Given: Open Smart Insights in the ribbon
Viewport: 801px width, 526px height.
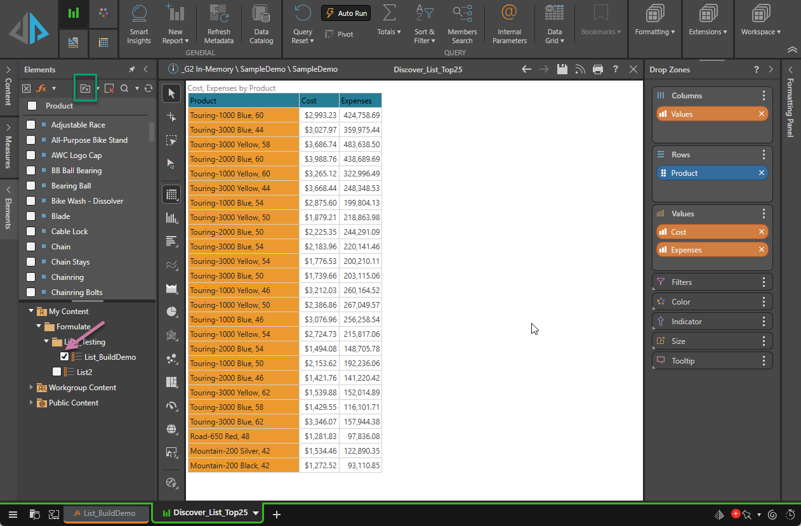Looking at the screenshot, I should point(138,24).
